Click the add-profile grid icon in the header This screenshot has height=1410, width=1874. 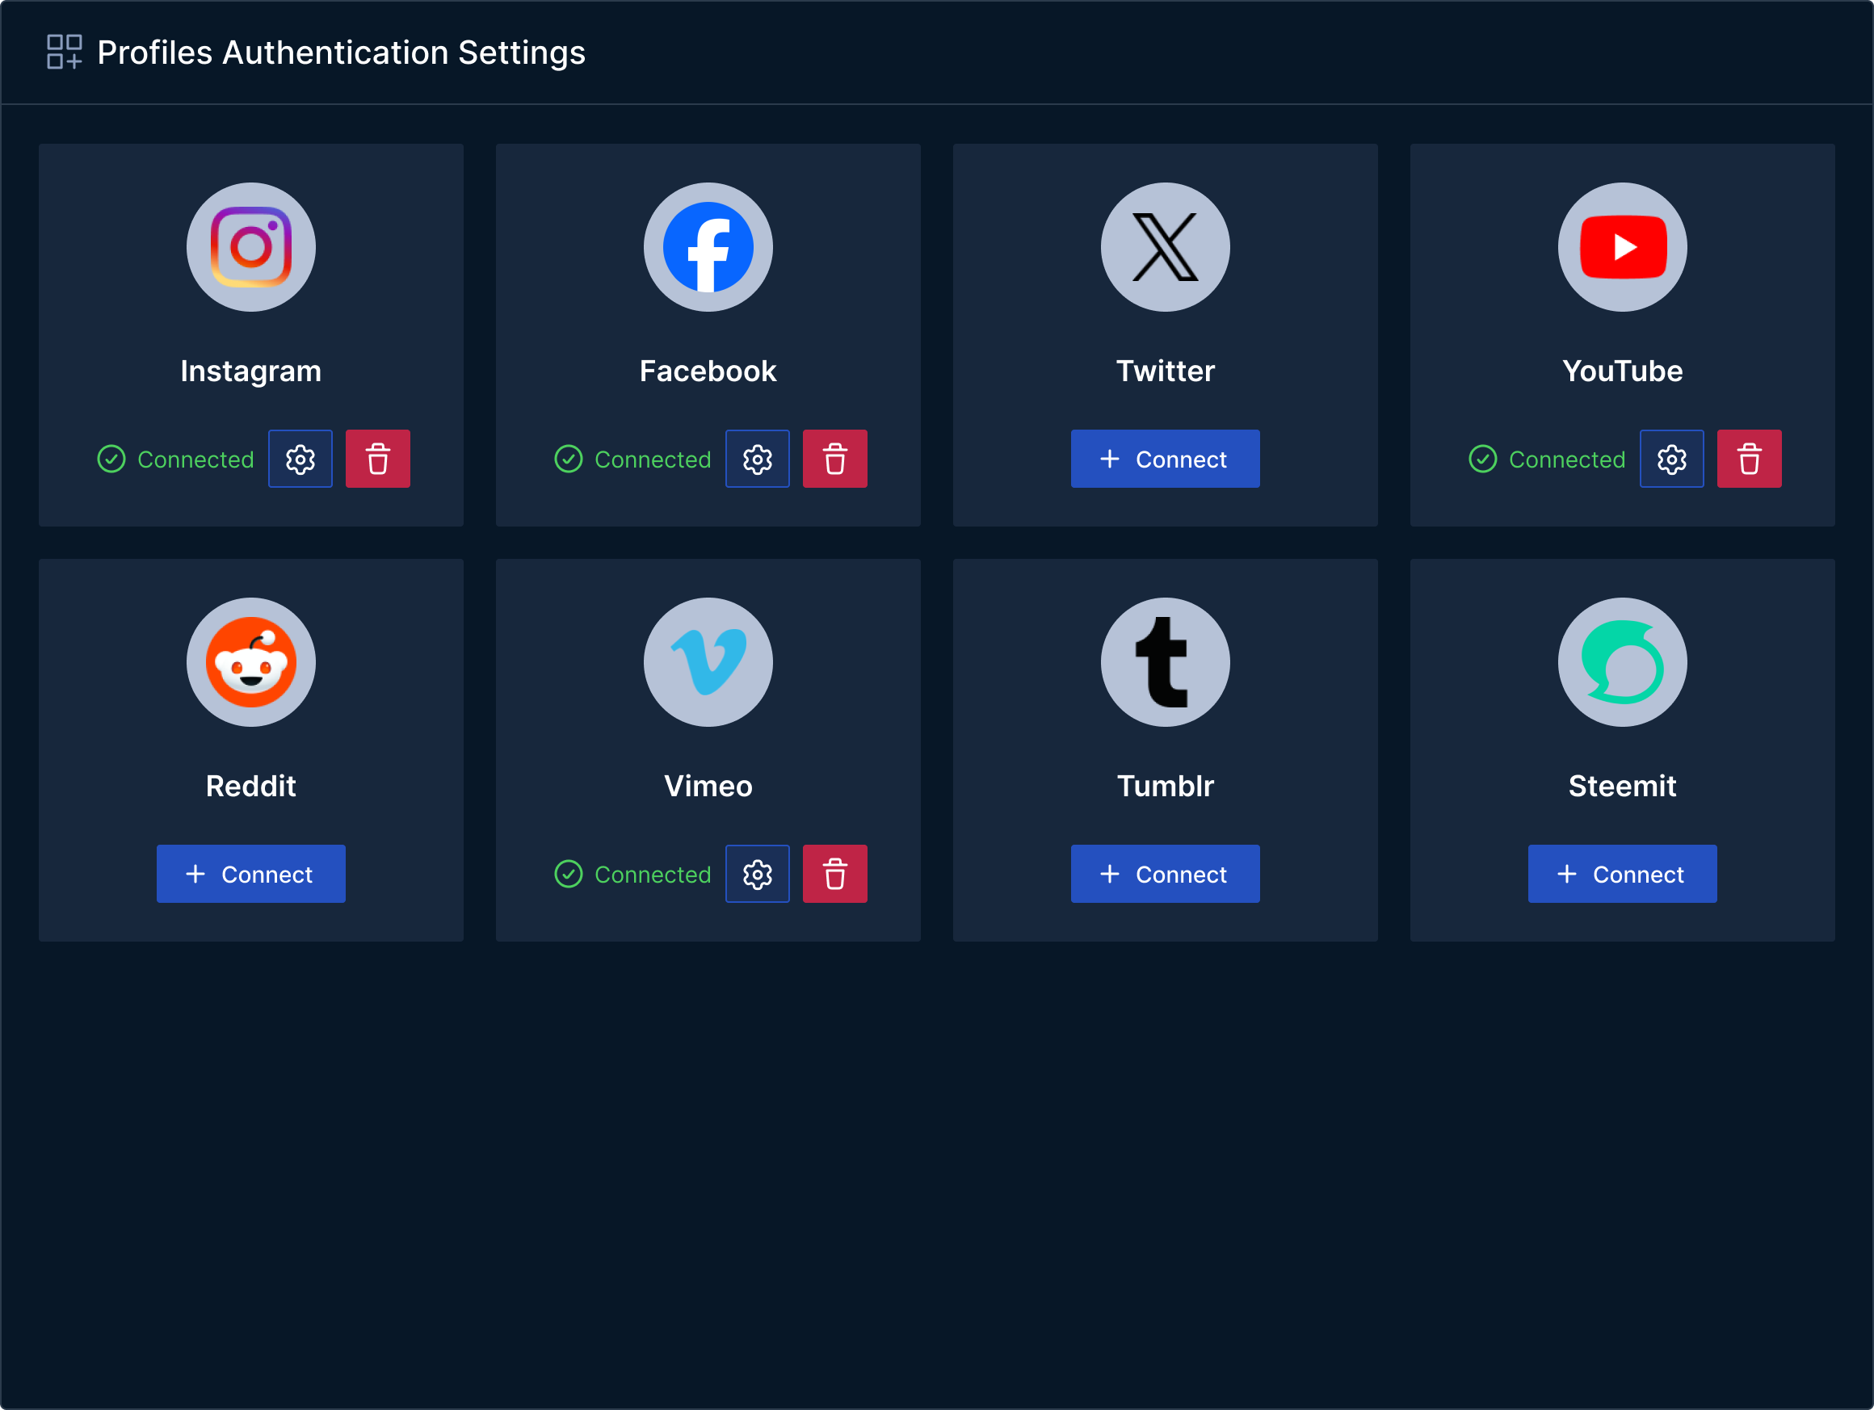tap(65, 52)
